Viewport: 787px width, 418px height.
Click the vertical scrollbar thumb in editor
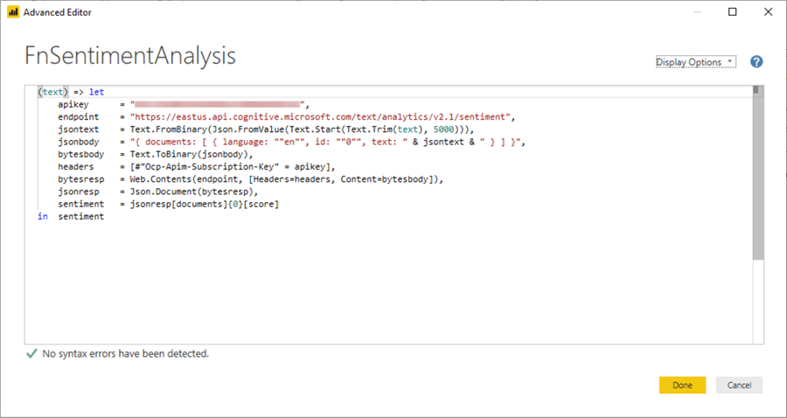757,175
